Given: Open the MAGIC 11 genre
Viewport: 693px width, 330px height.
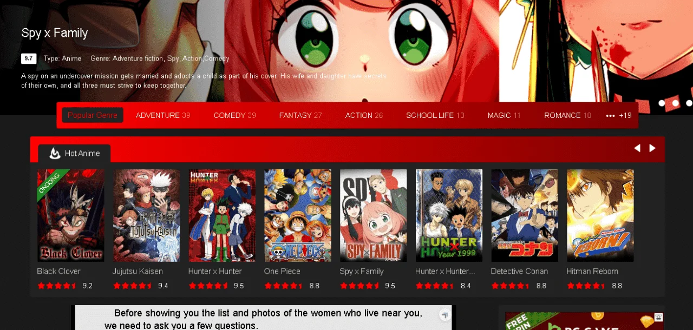Looking at the screenshot, I should click(x=504, y=115).
